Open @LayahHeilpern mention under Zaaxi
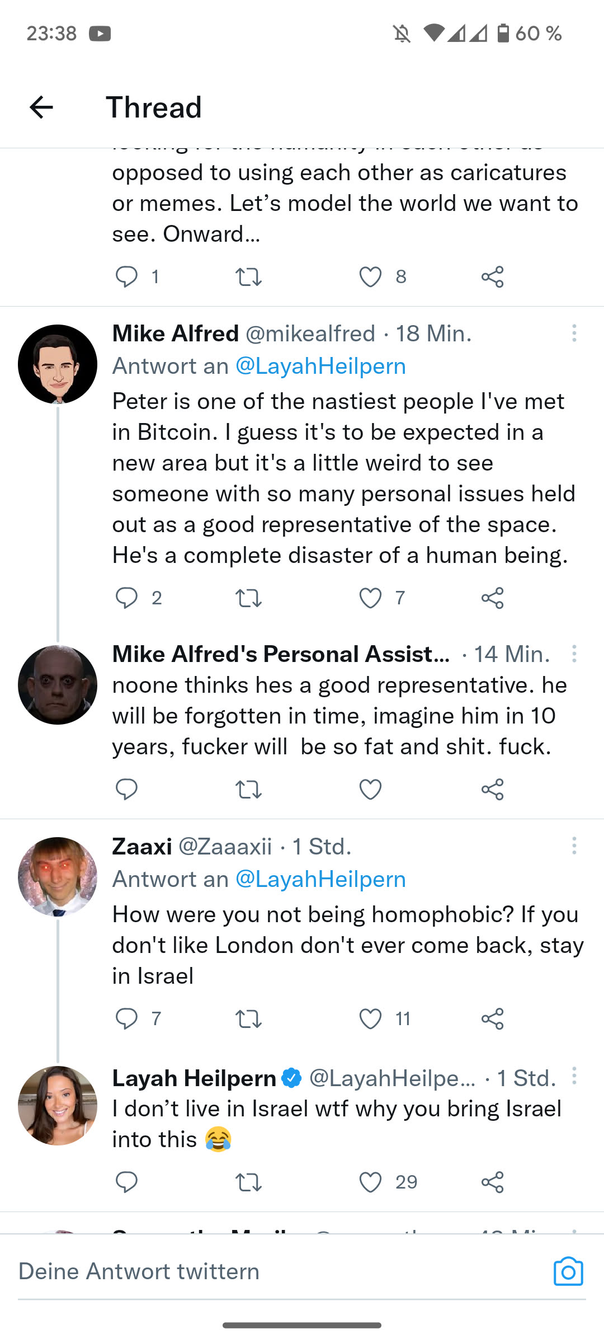Image resolution: width=604 pixels, height=1343 pixels. (x=320, y=879)
